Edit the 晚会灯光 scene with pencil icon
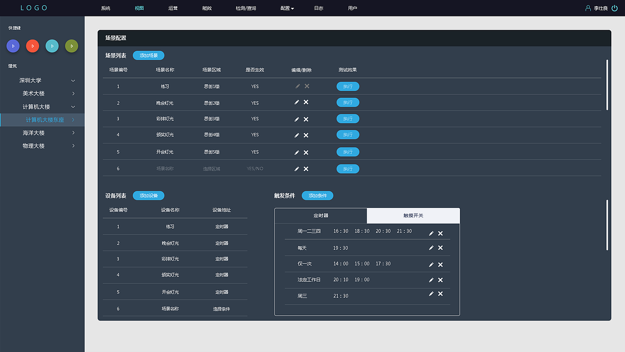This screenshot has width=625, height=352. [296, 102]
